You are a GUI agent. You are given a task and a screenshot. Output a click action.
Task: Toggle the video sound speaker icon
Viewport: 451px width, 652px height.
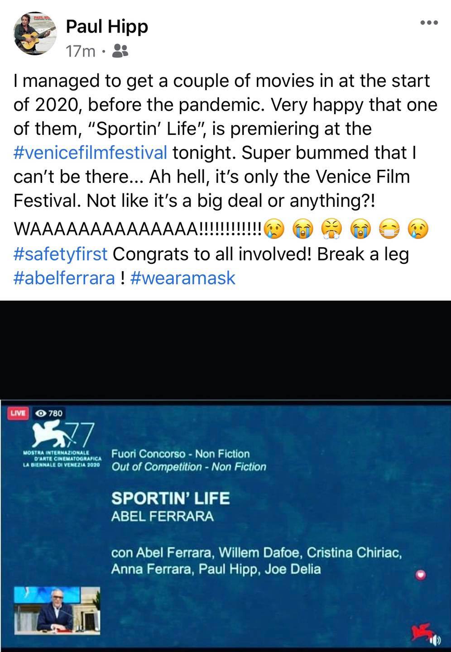tap(435, 640)
